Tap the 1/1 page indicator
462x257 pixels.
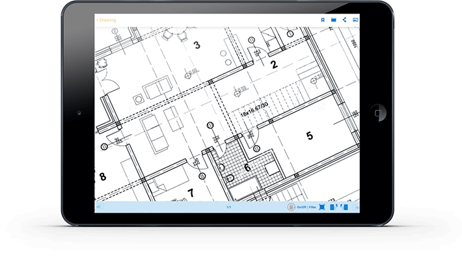coord(228,207)
